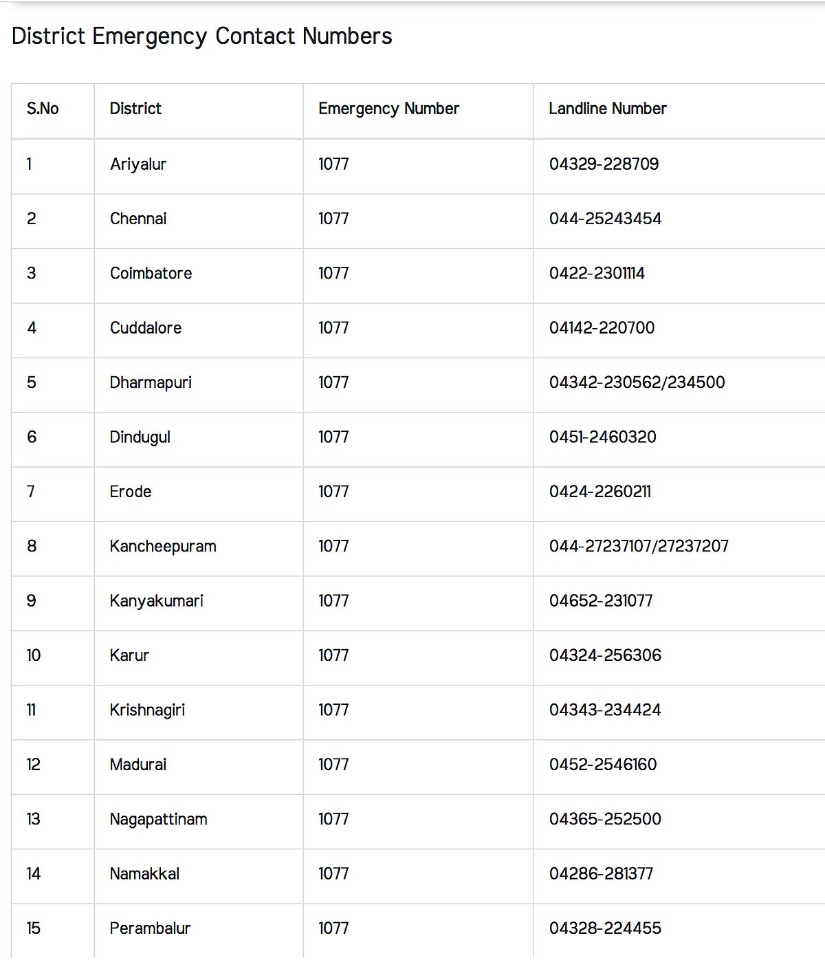This screenshot has height=960, width=825.
Task: Click the Namakkal district cell
Action: pyautogui.click(x=144, y=874)
